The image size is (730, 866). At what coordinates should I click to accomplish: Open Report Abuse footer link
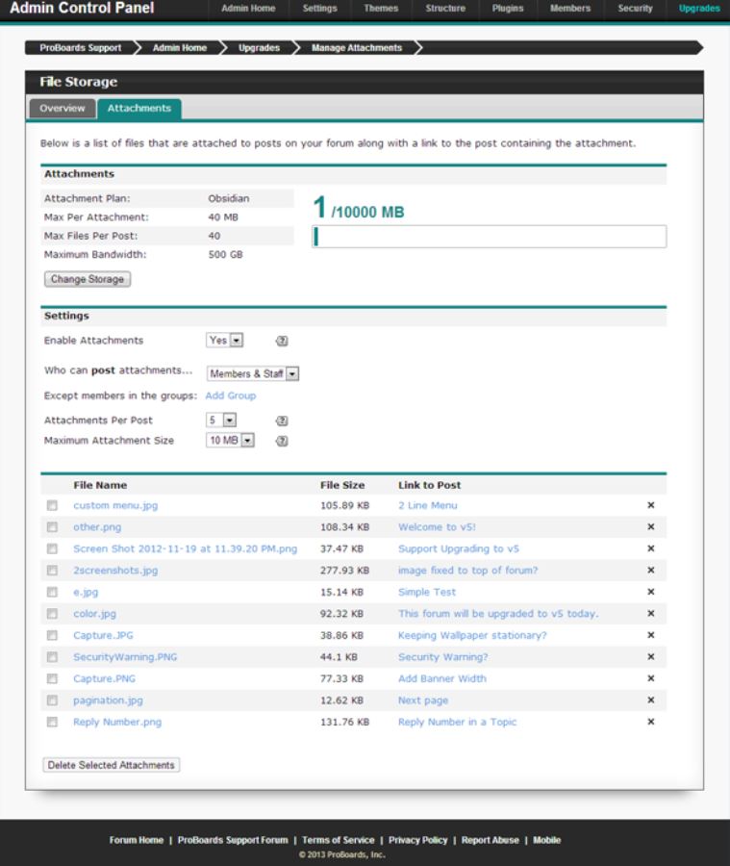click(x=491, y=840)
